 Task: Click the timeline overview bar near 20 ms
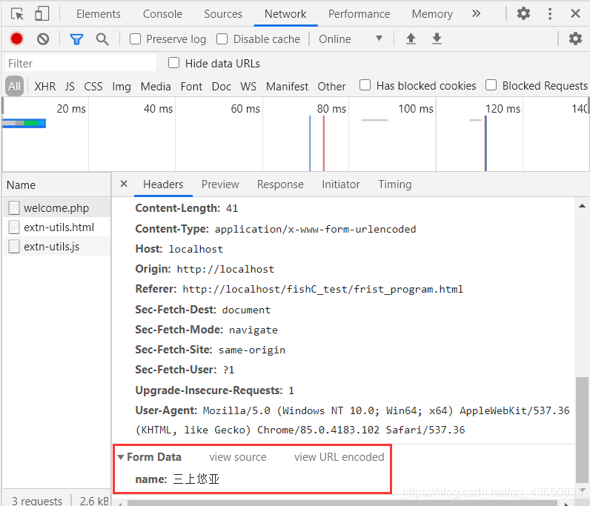(x=24, y=123)
